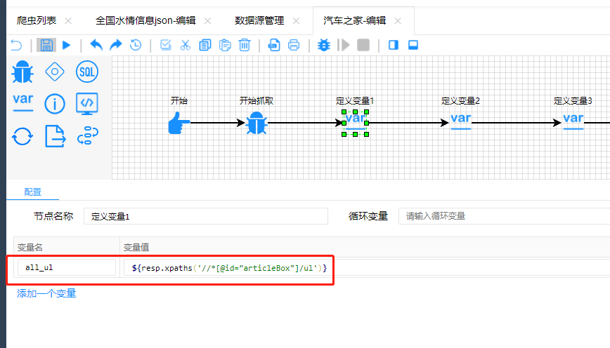Select the 定义变量3 var node

pos(573,121)
